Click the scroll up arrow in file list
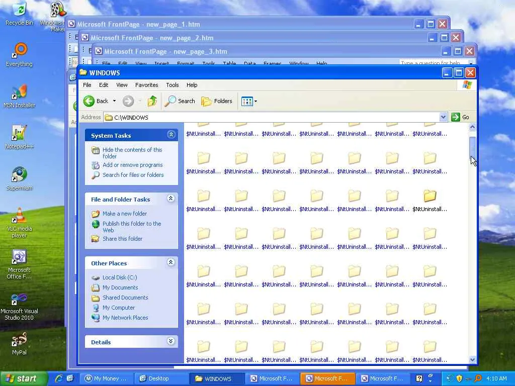This screenshot has height=386, width=515. (472, 127)
